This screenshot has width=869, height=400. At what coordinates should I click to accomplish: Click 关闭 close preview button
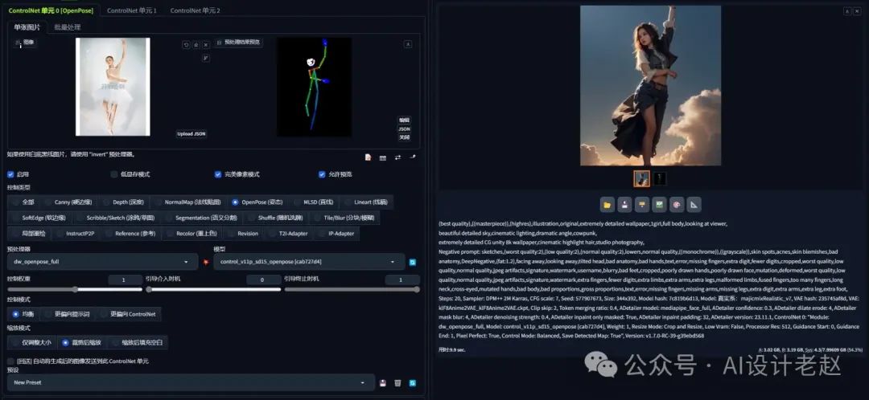405,137
